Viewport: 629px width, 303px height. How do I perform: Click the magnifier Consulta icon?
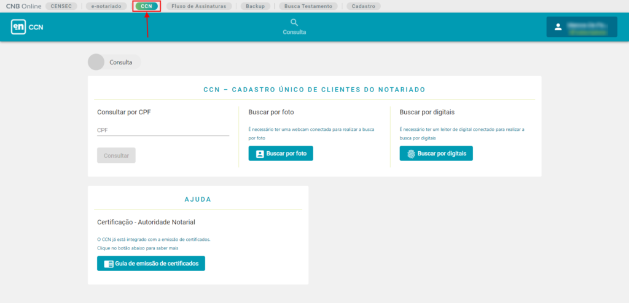point(294,23)
